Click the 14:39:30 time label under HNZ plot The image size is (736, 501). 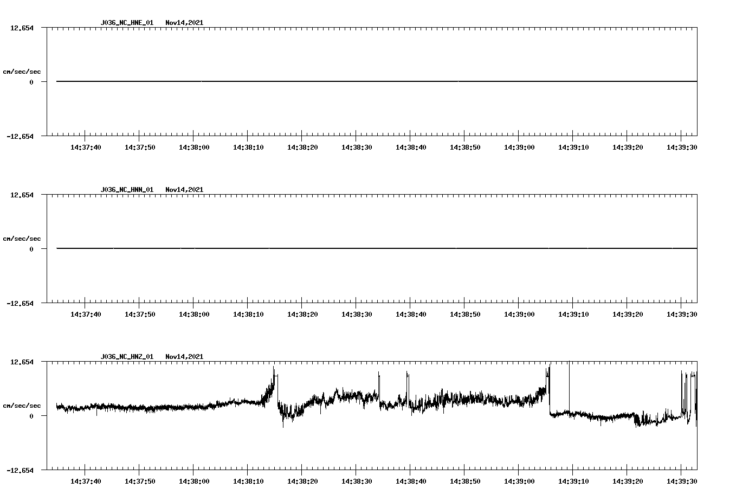682,481
